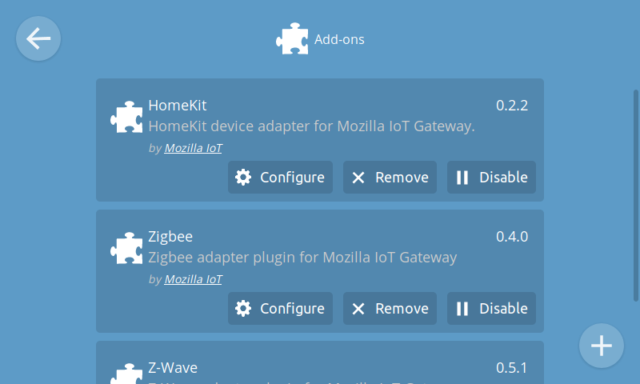The height and width of the screenshot is (384, 640).
Task: Remove the Zigbee adapter
Action: [x=390, y=308]
